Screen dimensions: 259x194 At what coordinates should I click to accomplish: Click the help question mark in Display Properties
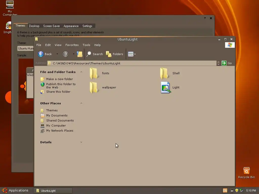pyautogui.click(x=205, y=18)
